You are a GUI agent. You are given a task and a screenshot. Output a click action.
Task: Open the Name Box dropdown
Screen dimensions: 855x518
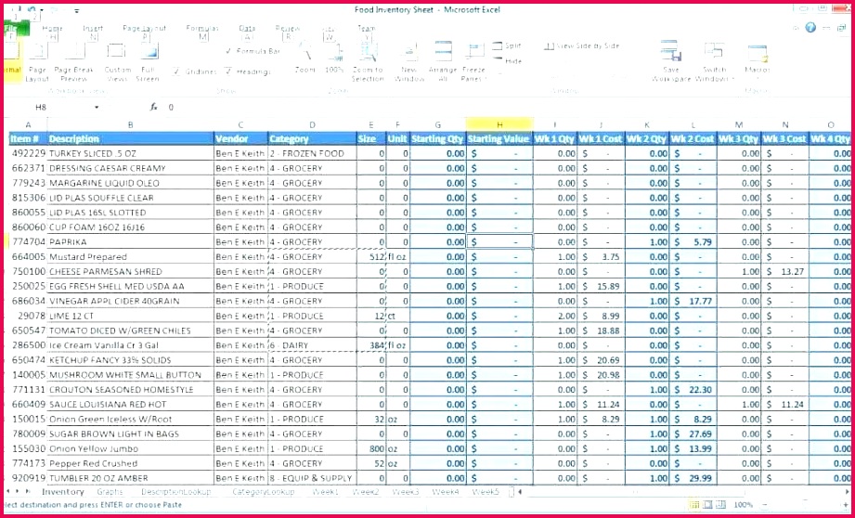[x=97, y=108]
